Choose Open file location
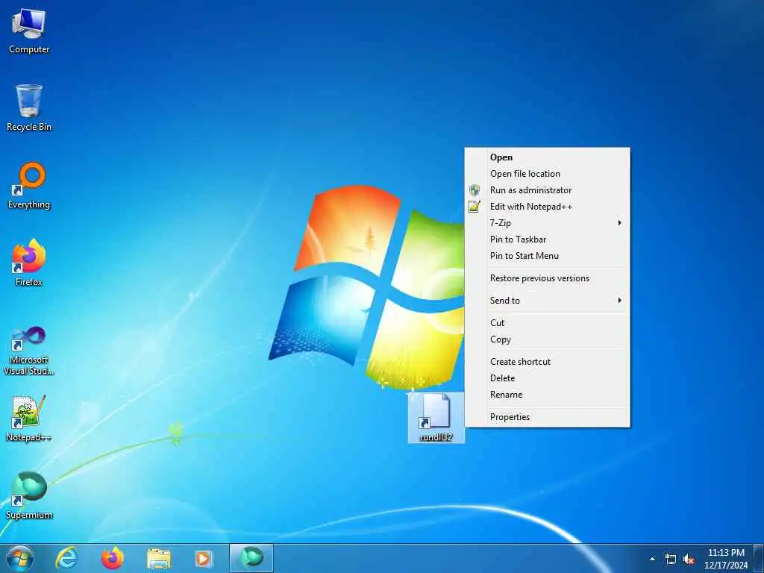Image resolution: width=764 pixels, height=573 pixels. 547,174
